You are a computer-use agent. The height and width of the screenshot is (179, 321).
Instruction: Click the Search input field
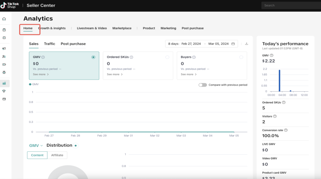(290, 5)
